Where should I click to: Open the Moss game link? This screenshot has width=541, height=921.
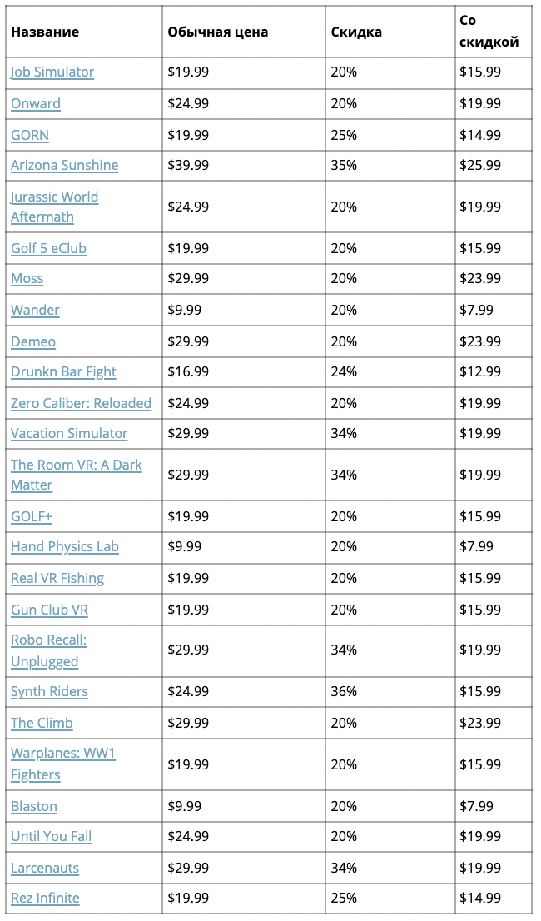coord(27,278)
